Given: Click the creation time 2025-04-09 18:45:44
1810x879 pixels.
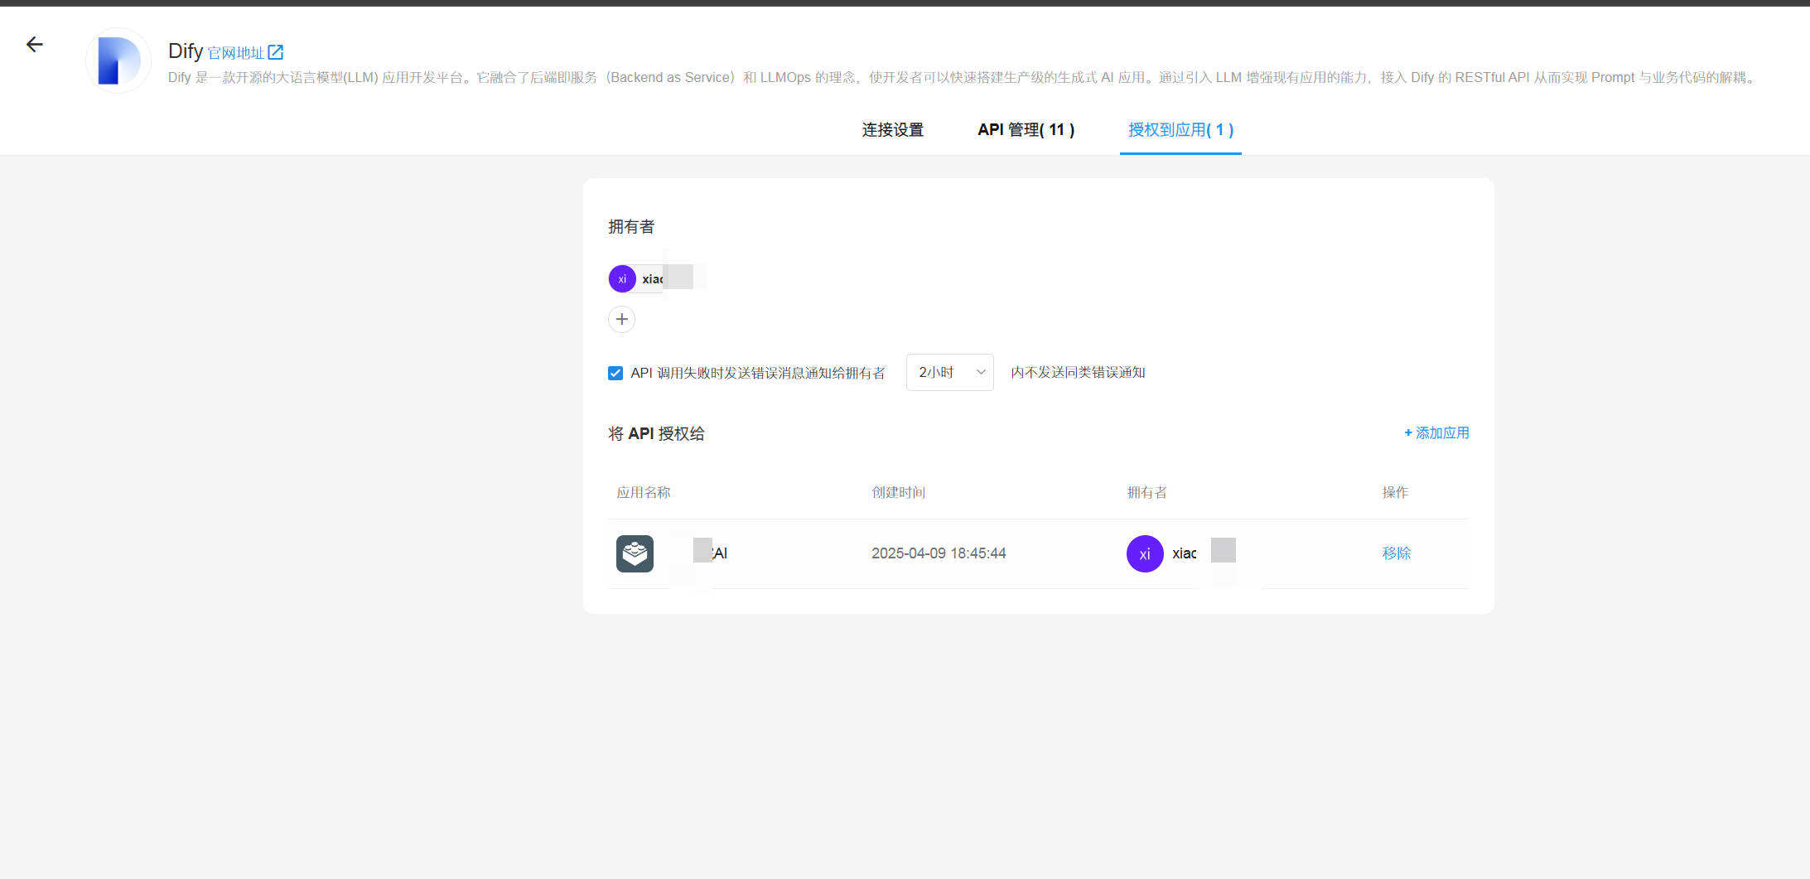Looking at the screenshot, I should [939, 553].
